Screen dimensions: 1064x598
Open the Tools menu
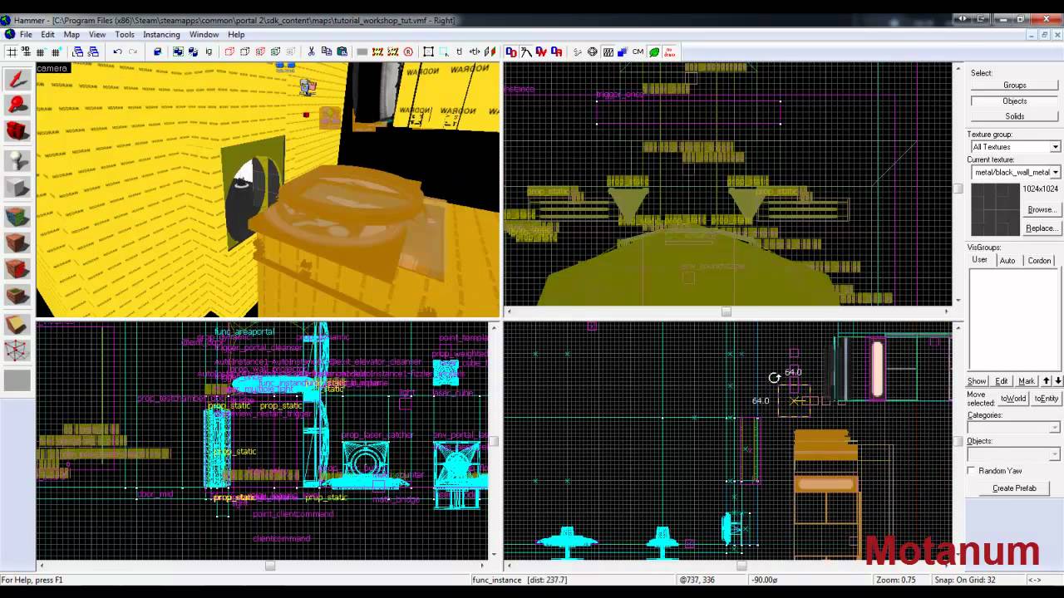pos(125,35)
